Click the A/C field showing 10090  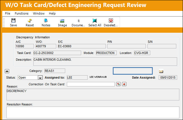(x=25, y=46)
